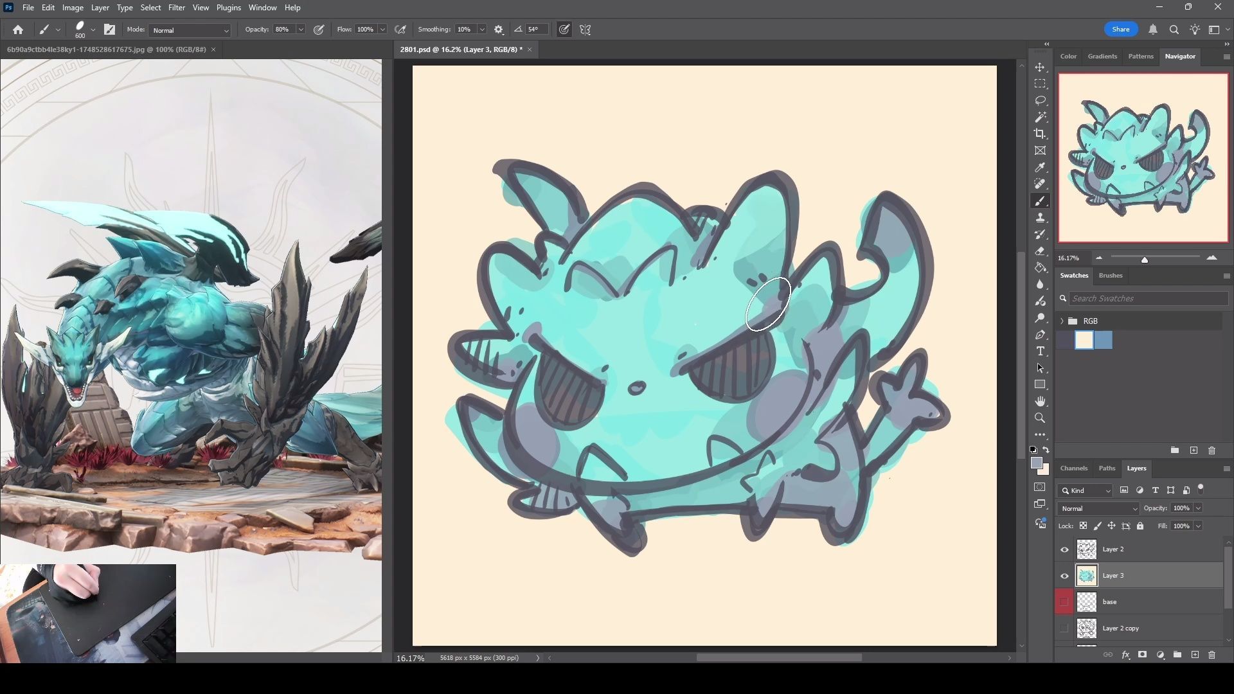Select the Lasso tool
The height and width of the screenshot is (694, 1234).
(x=1040, y=101)
